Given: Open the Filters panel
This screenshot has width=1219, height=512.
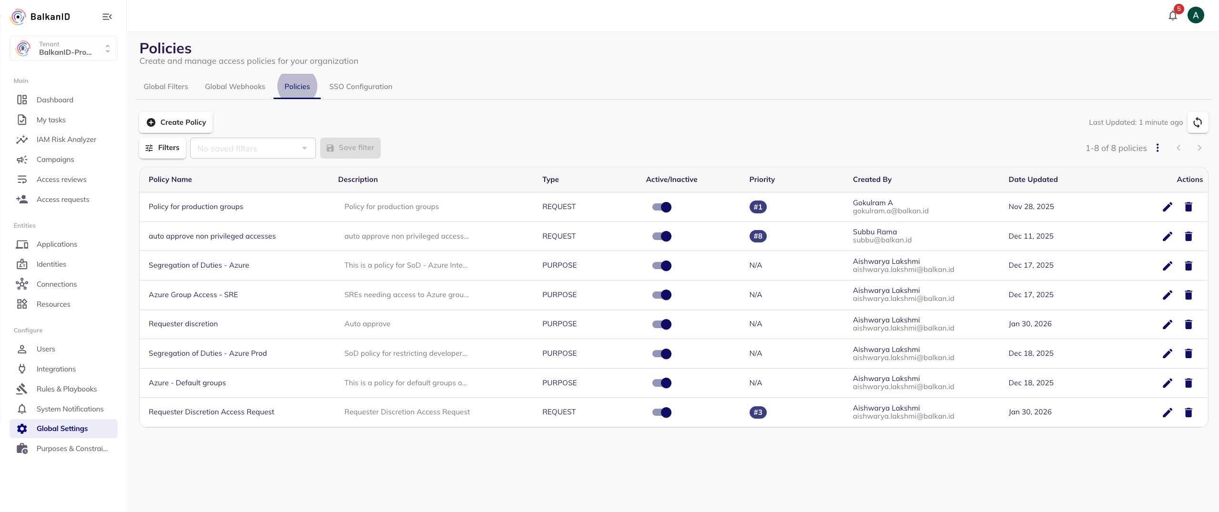Looking at the screenshot, I should tap(163, 148).
